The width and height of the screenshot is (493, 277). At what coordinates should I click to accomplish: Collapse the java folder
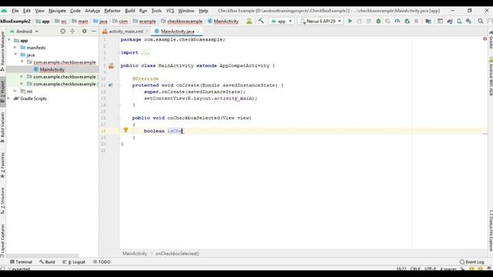(15, 55)
